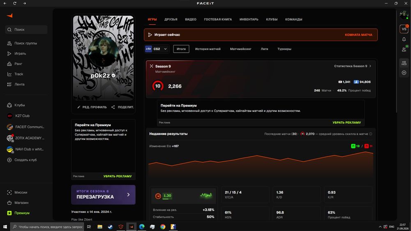Expand the CS2 game dropdown

pyautogui.click(x=157, y=49)
